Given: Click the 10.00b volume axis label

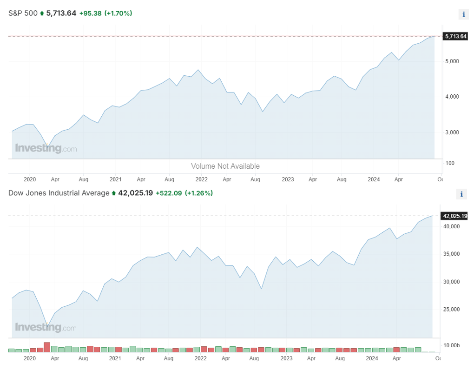Looking at the screenshot, I should [451, 345].
